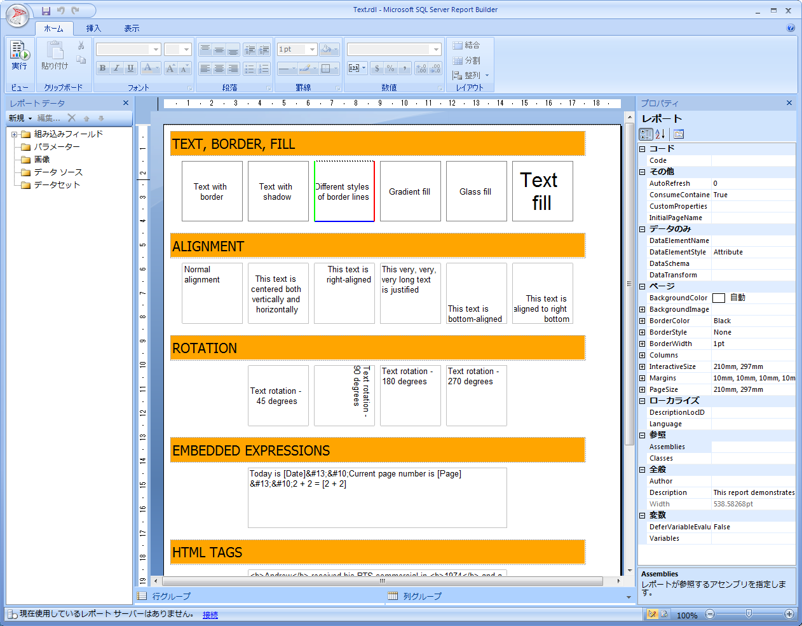Open the border width 1 pt dropdown
The height and width of the screenshot is (626, 802).
pyautogui.click(x=312, y=50)
